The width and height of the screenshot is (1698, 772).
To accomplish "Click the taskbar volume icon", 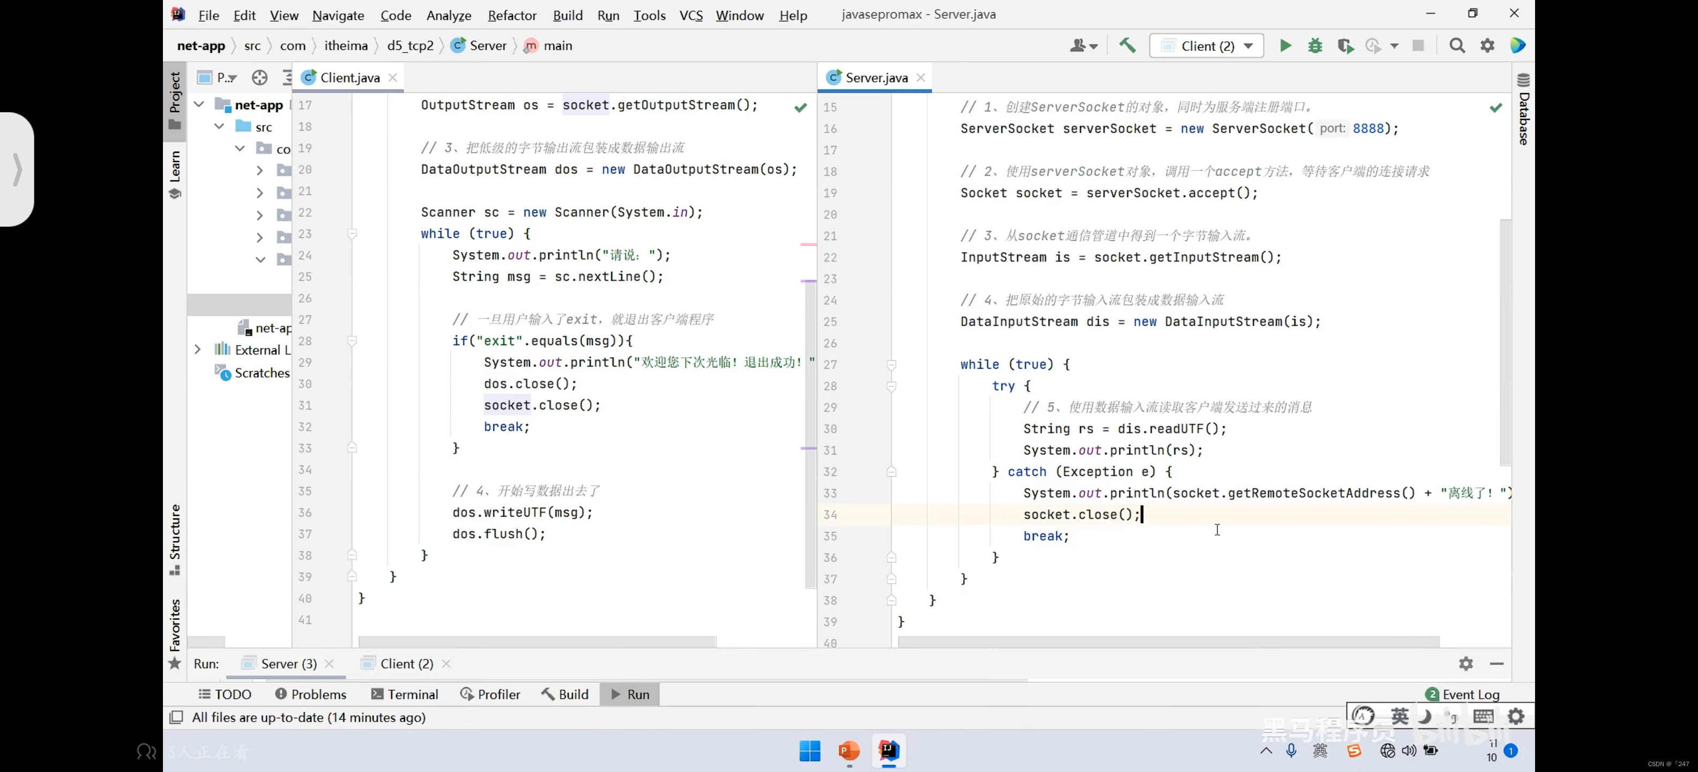I will tap(1409, 751).
